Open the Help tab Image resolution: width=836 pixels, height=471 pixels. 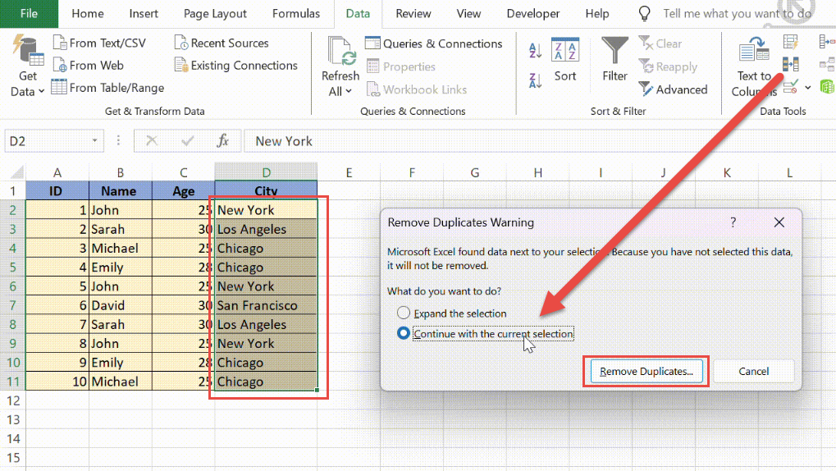click(597, 14)
